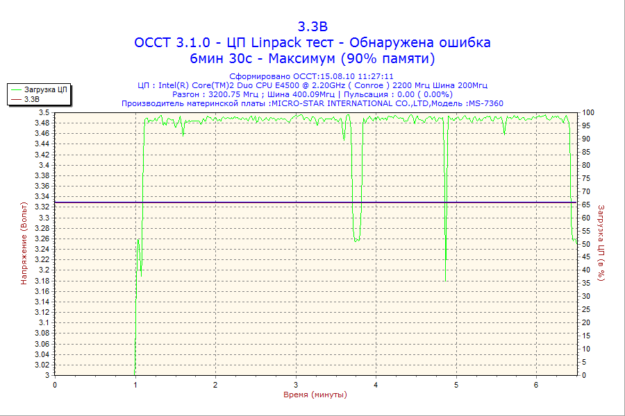Click the sharp CPU load spike bottom just before the 5 minute mark
Image resolution: width=625 pixels, height=416 pixels.
445,280
